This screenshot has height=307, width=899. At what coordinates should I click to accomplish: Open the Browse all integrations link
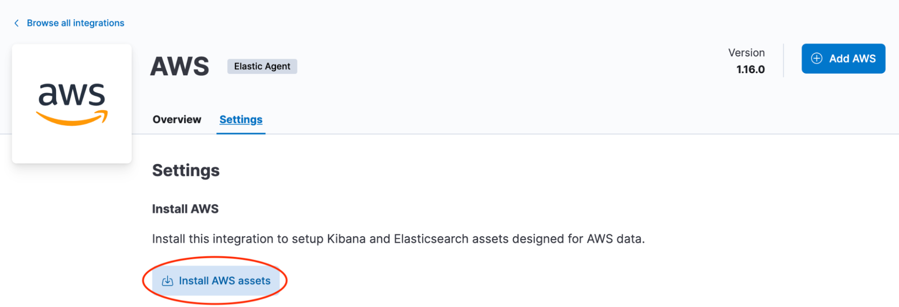tap(76, 23)
